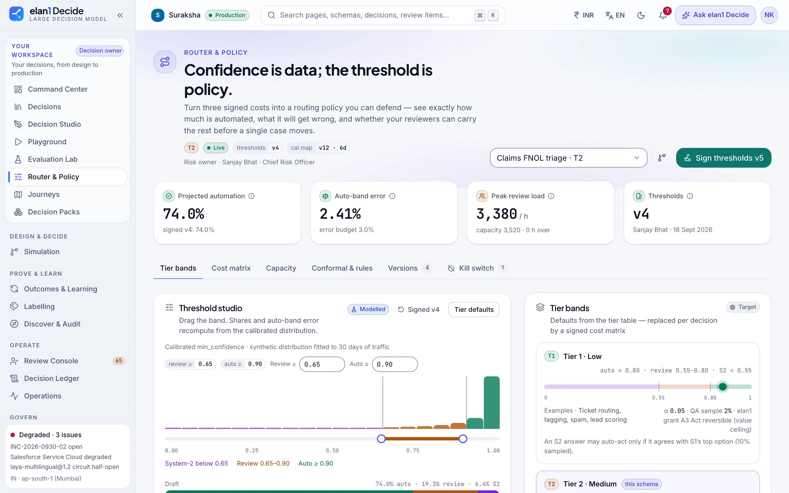Open Decision Packs in sidebar
This screenshot has width=789, height=493.
coord(68,212)
